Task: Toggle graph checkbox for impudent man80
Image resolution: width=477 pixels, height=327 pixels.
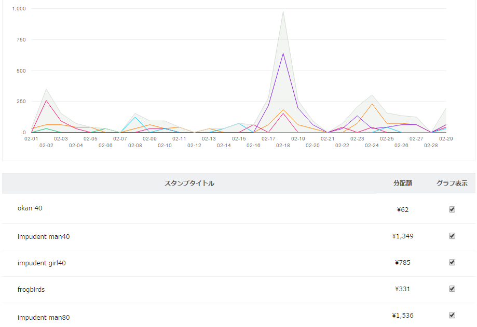Action: point(452,315)
